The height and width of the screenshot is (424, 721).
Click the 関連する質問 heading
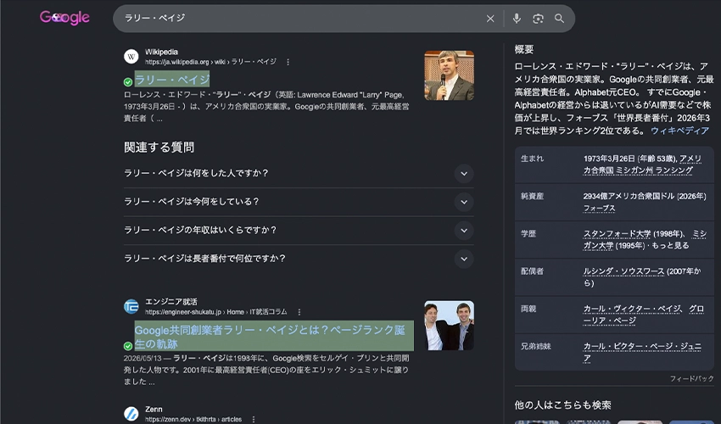(159, 148)
